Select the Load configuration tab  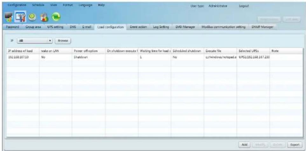click(110, 27)
